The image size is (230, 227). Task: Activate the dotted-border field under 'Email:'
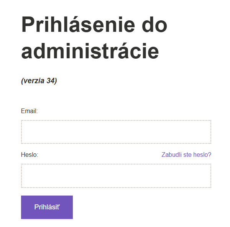116,132
